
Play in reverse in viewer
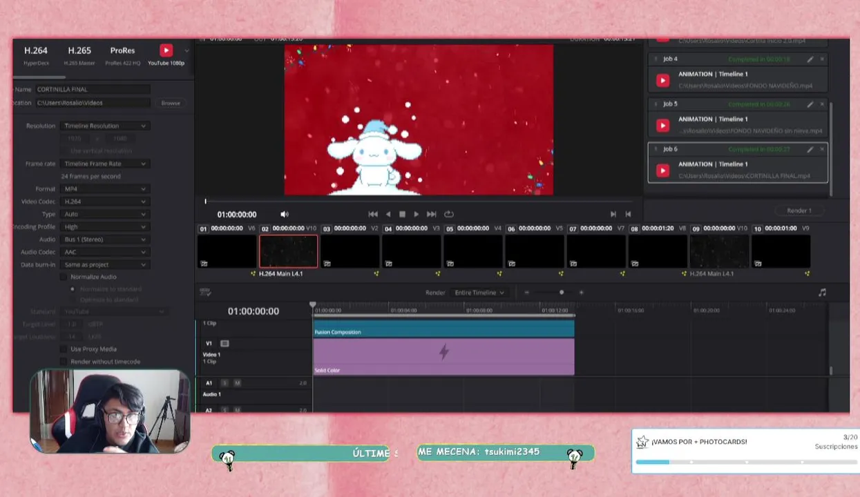tap(388, 214)
